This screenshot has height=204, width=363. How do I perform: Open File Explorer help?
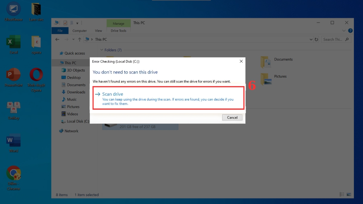click(350, 31)
